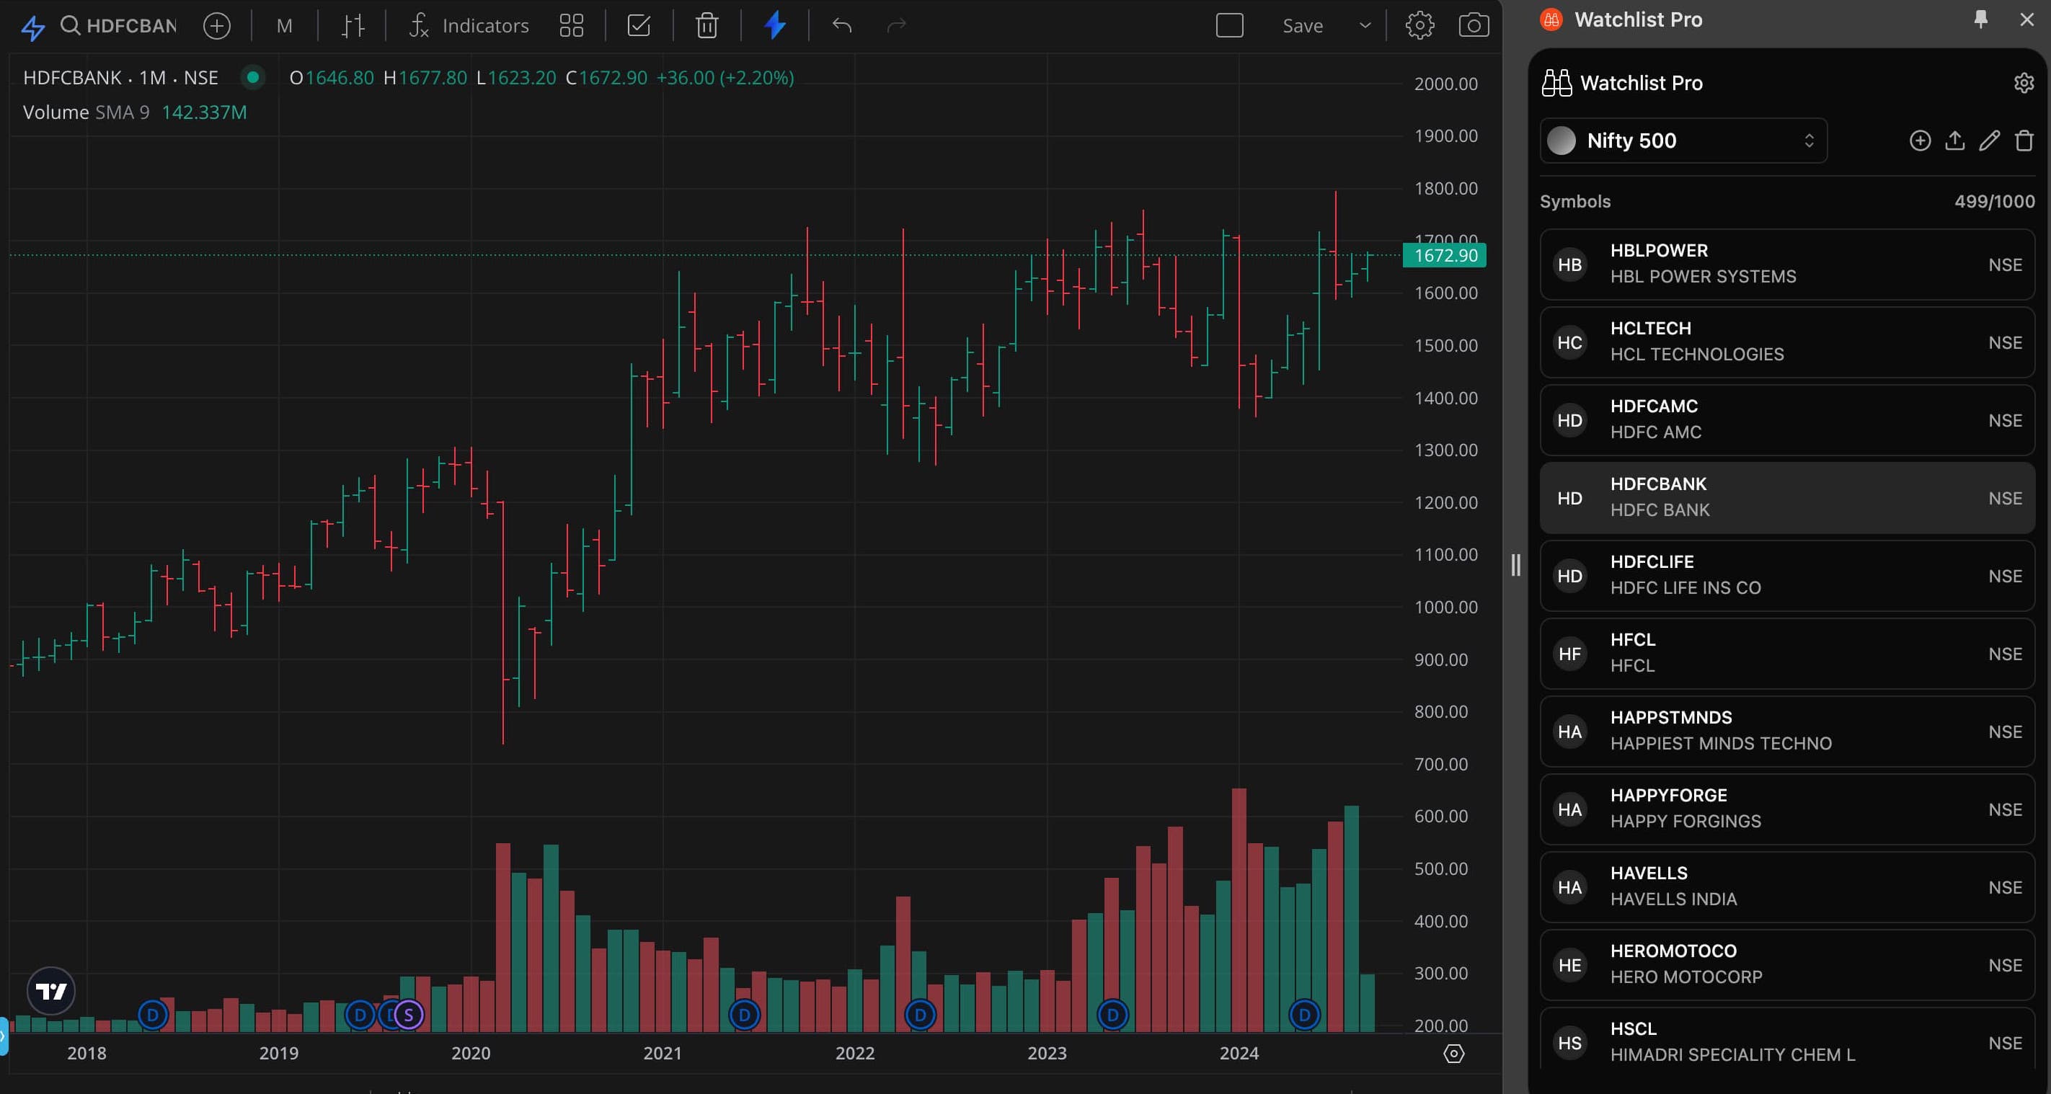
Task: Pin the Watchlist Pro panel
Action: tap(1981, 19)
